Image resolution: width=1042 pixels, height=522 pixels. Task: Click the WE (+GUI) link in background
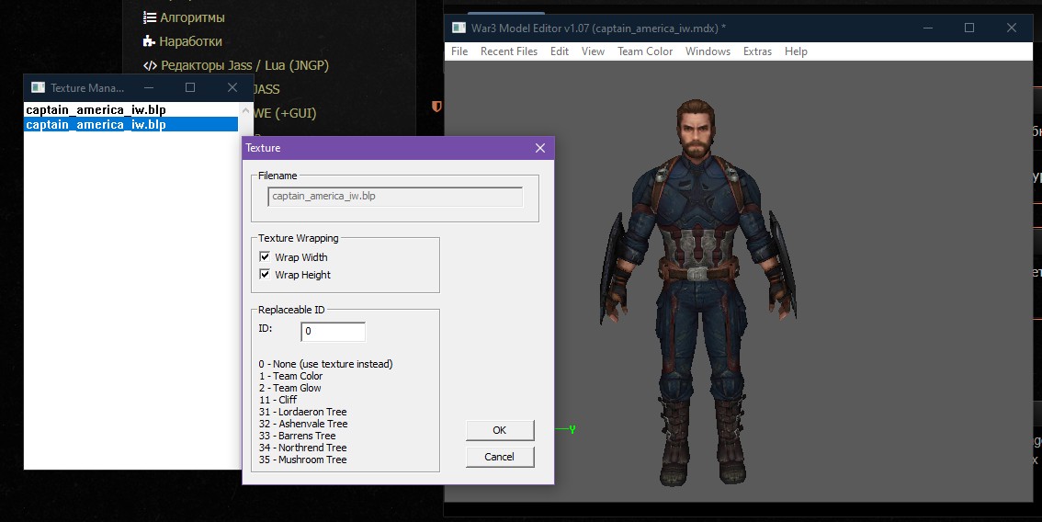pos(285,113)
